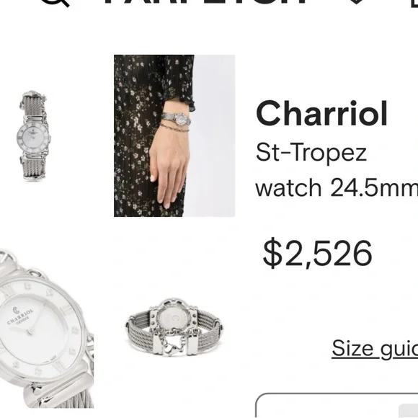Open the Charriol brand page link
418x418 pixels.
click(x=321, y=114)
